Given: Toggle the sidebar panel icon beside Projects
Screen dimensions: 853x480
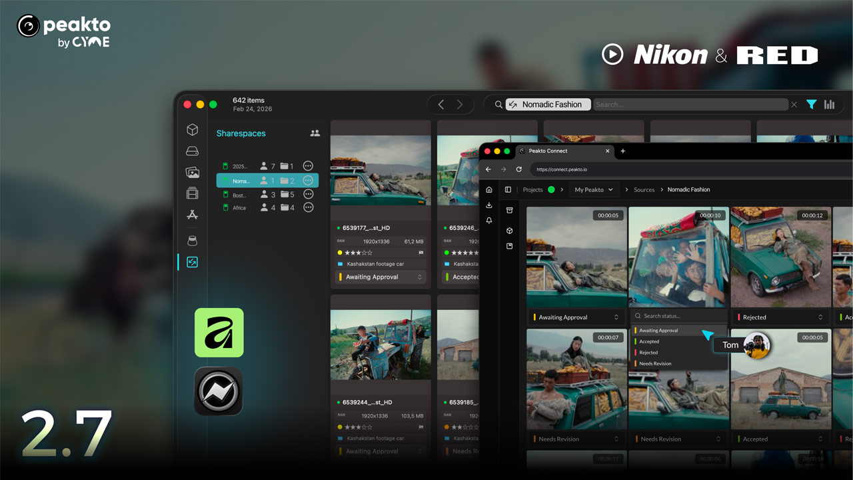Looking at the screenshot, I should pos(508,189).
